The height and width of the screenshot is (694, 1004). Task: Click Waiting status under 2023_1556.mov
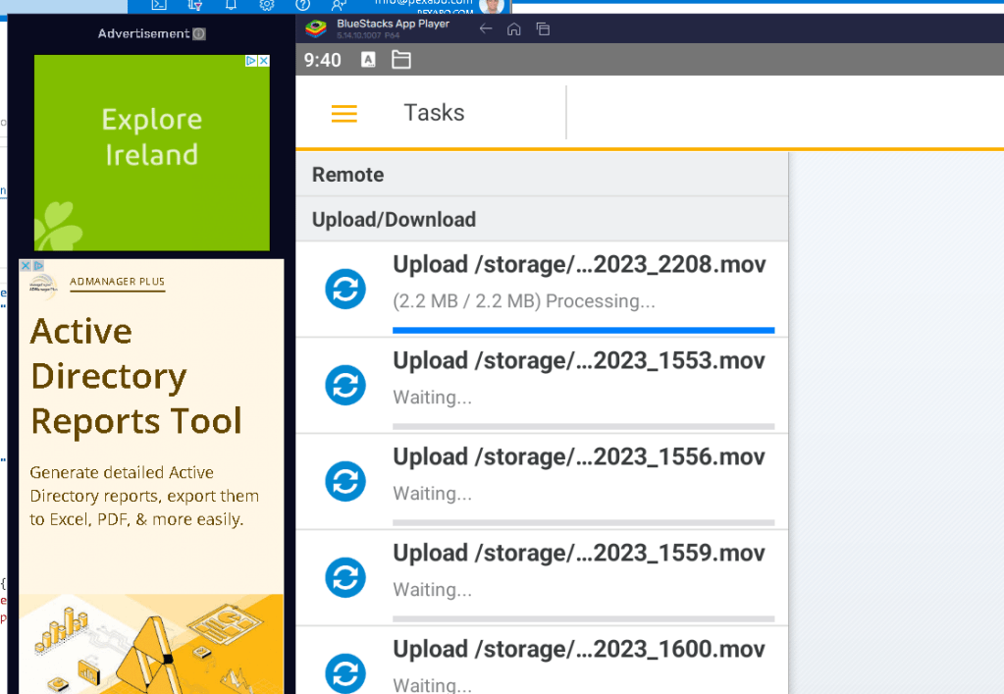click(432, 493)
